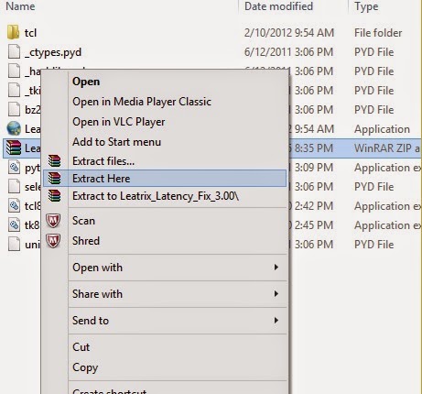Click the gear file icon of the tk8 row

14,224
